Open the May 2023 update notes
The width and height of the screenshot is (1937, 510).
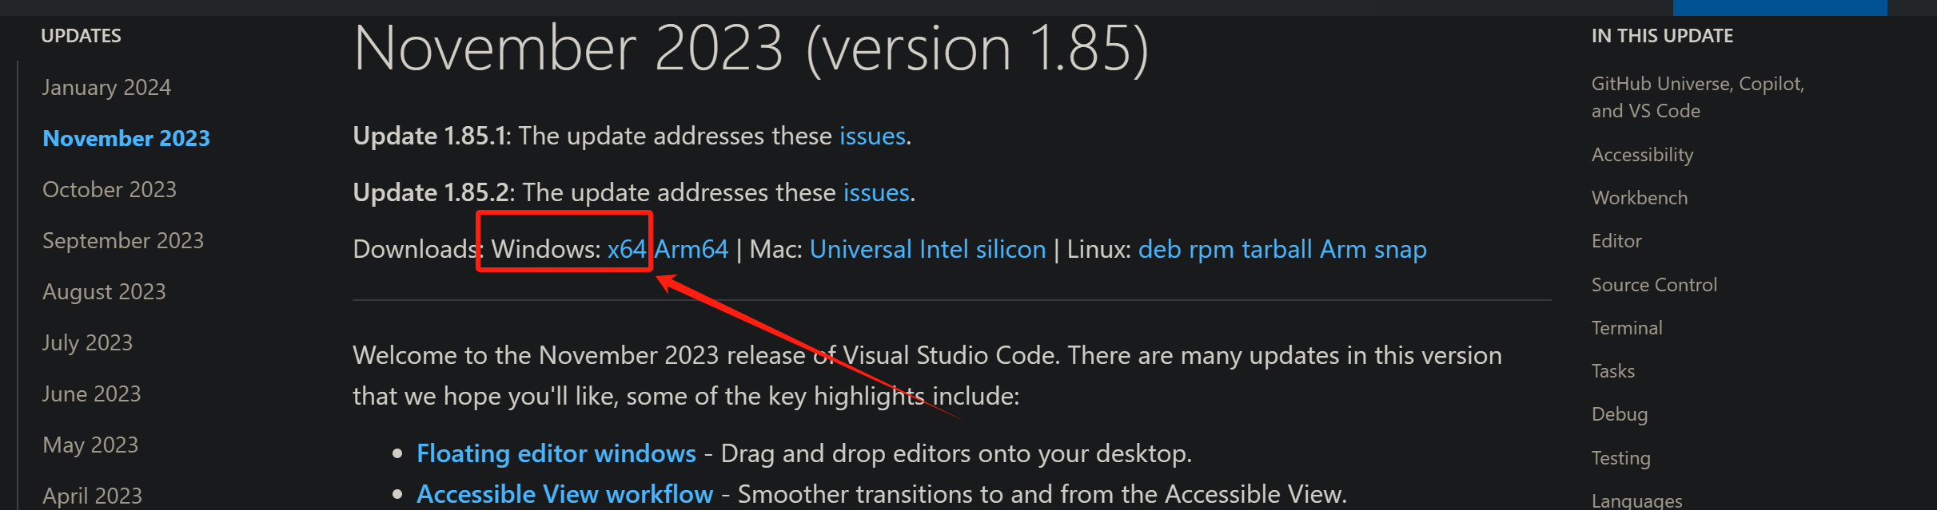click(x=90, y=445)
